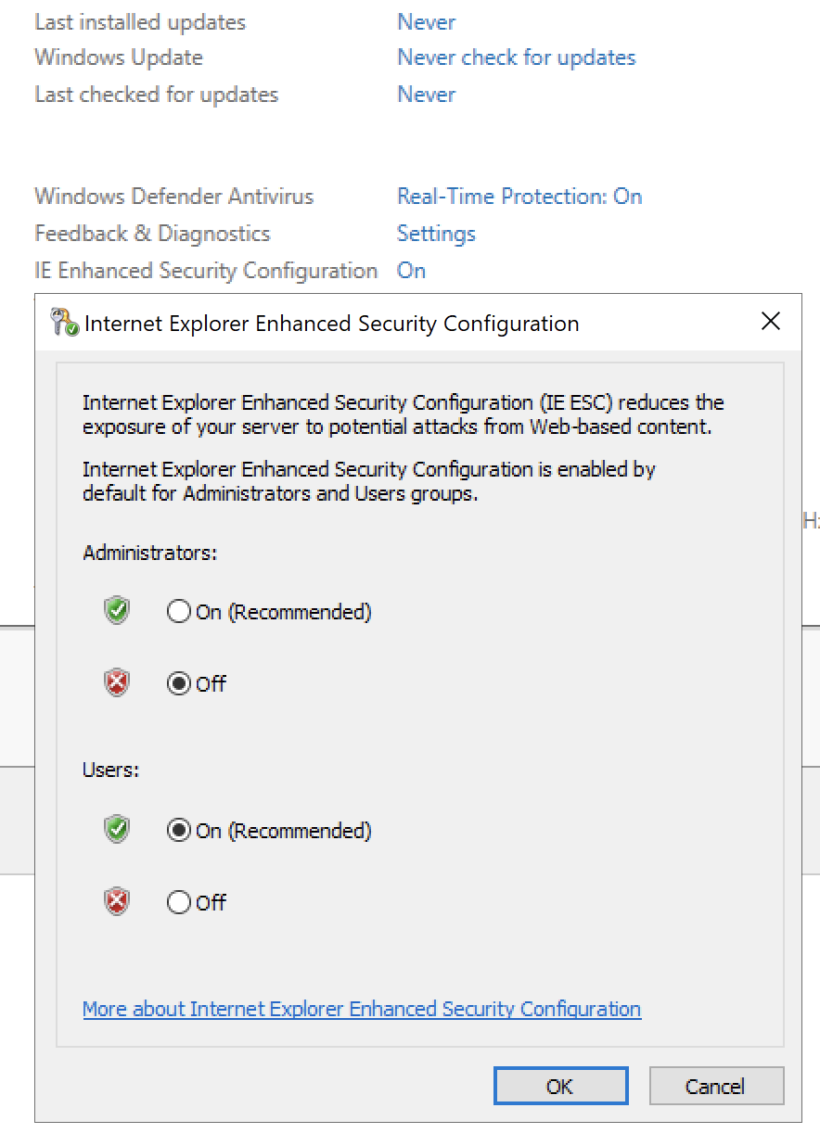Close the IE Enhanced Security Configuration dialog
820x1146 pixels.
coord(770,322)
